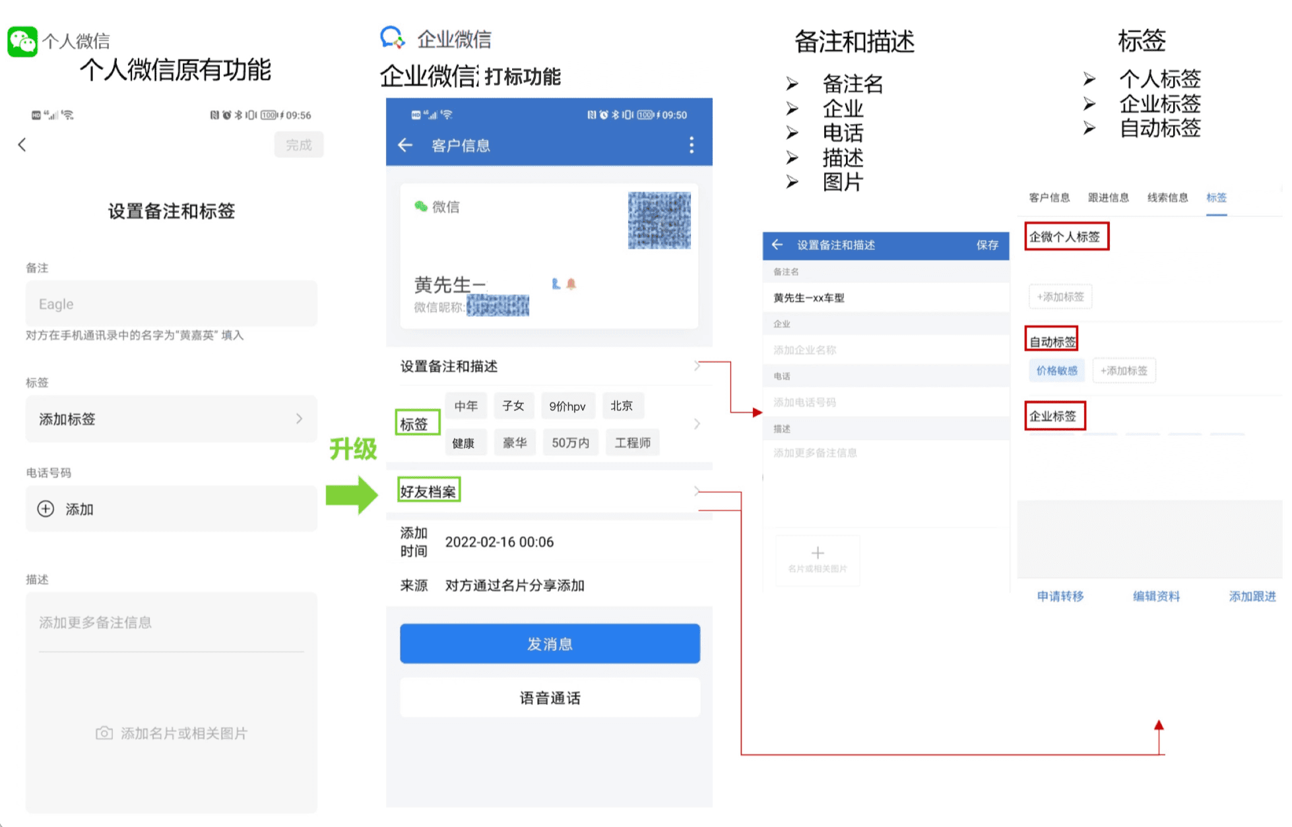Viewport: 1292px width, 827px height.
Task: Click the 对方通过名片分享添加 source text
Action: (x=515, y=586)
